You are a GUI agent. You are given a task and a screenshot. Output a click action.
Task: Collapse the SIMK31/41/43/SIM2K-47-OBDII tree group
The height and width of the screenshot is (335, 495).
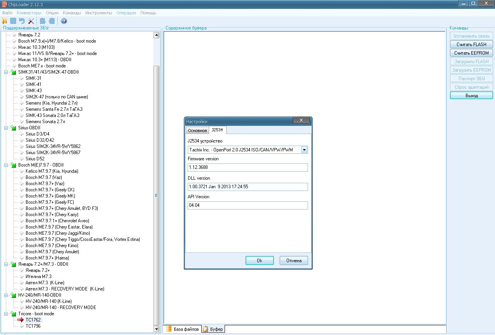pyautogui.click(x=6, y=72)
